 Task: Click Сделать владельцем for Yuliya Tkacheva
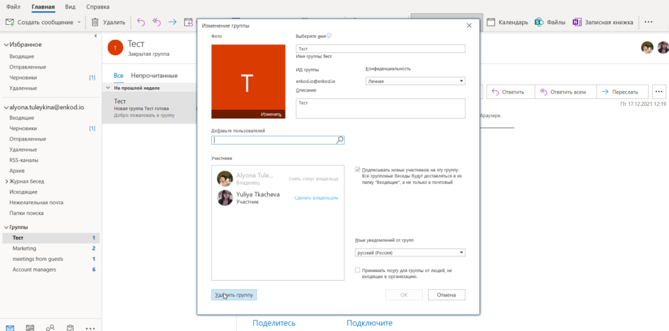click(x=317, y=198)
